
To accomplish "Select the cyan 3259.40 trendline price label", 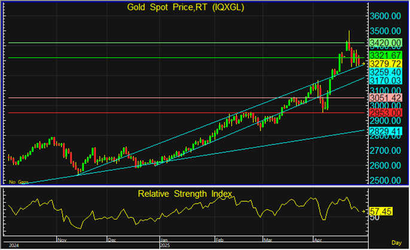I will (385, 72).
